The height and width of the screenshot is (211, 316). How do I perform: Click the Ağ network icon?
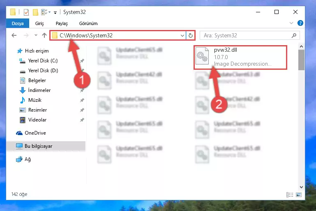pyautogui.click(x=19, y=159)
